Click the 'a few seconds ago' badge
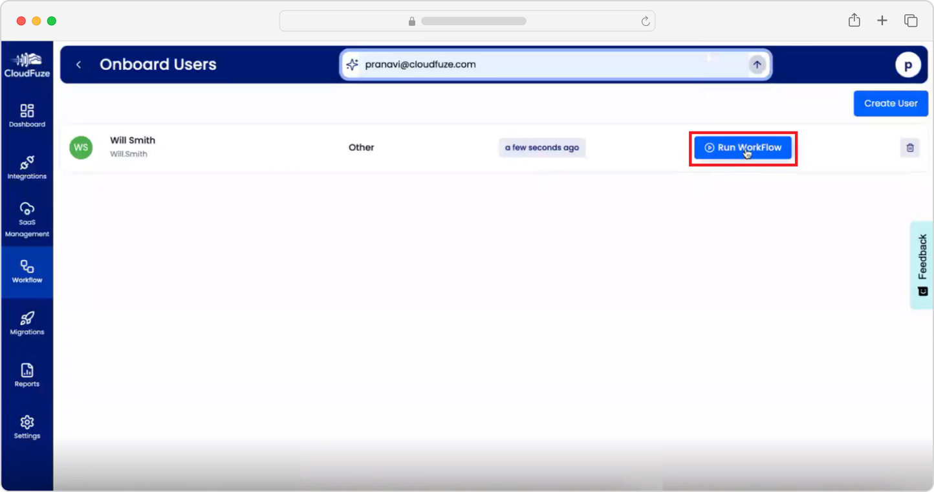The image size is (934, 492). [x=542, y=148]
